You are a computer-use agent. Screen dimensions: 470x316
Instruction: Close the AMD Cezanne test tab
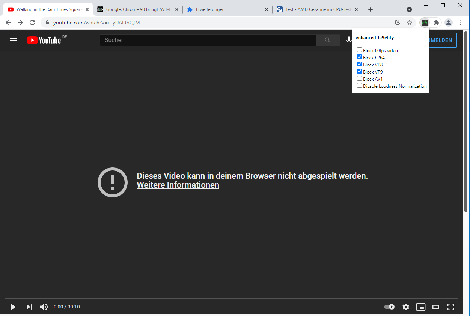[356, 9]
